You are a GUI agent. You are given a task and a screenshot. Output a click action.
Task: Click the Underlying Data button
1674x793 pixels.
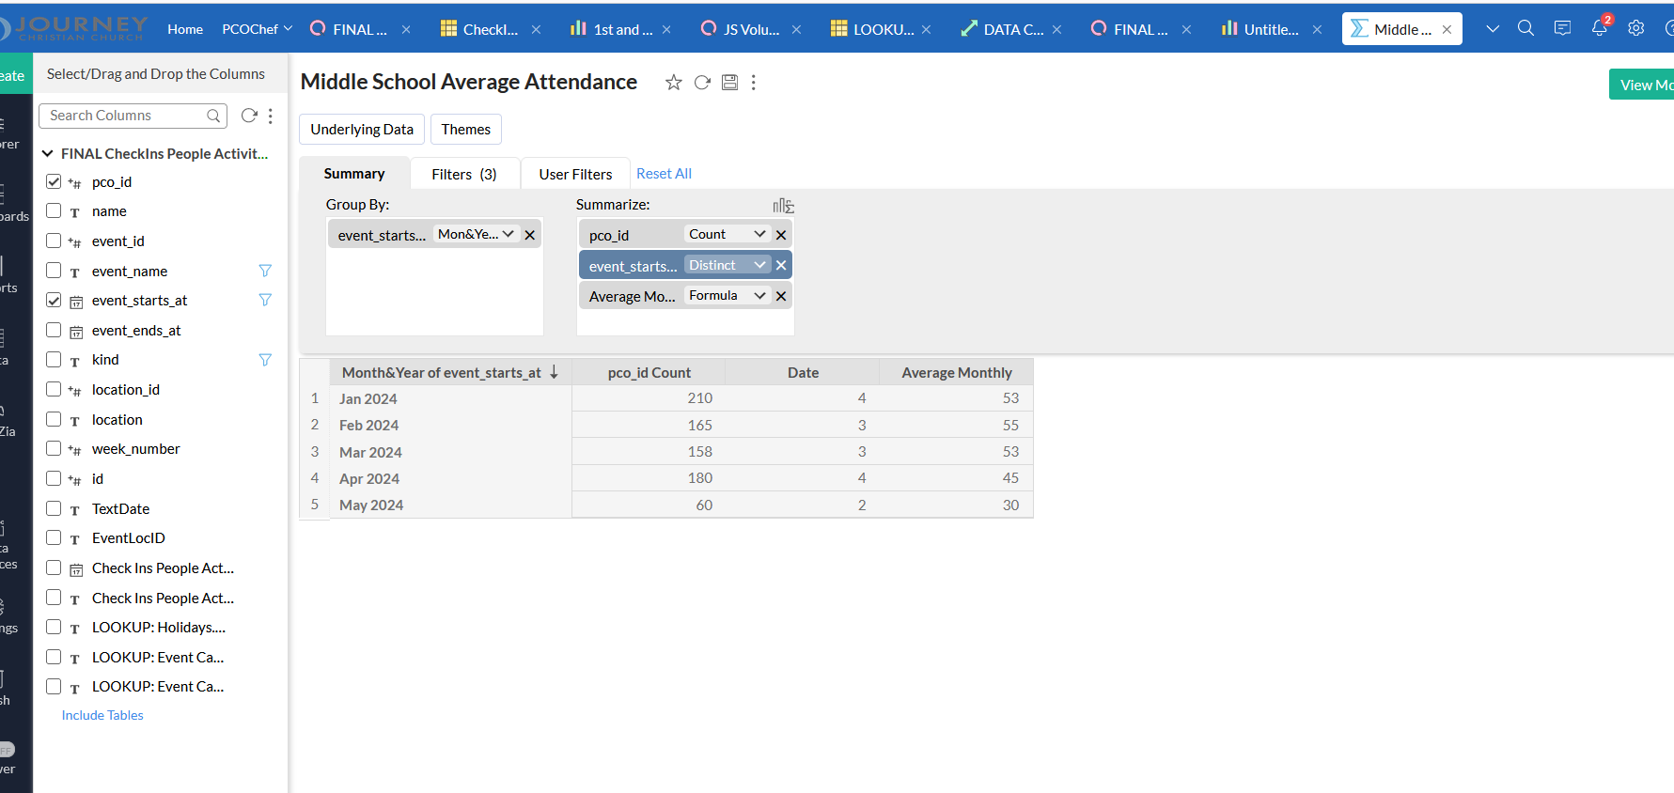point(362,130)
